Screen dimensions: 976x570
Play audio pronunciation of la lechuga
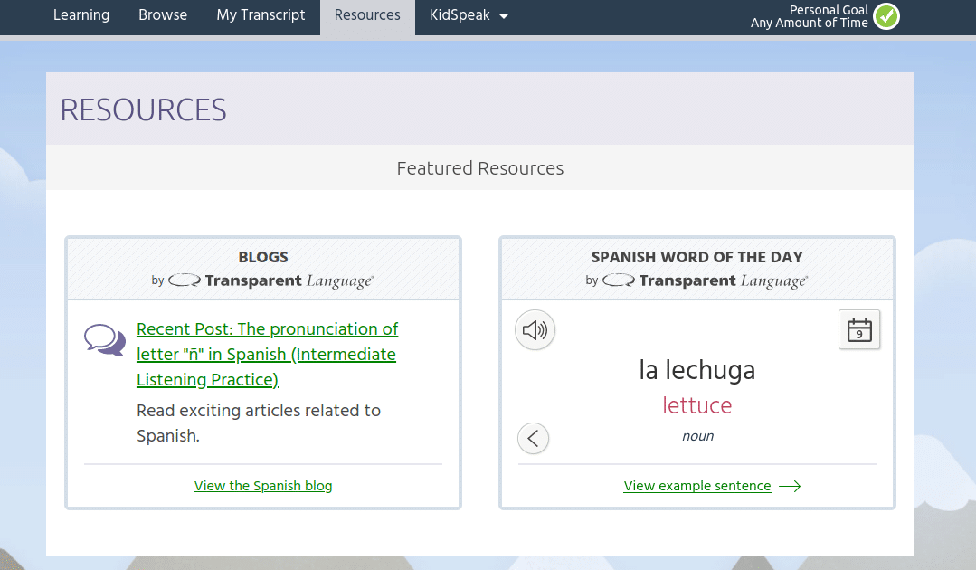[535, 330]
